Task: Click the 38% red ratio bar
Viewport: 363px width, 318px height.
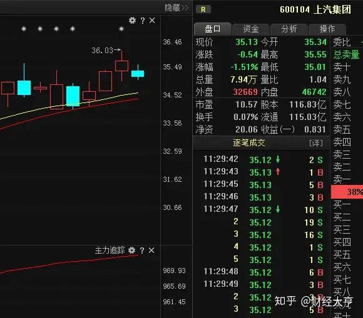Action: click(x=347, y=192)
